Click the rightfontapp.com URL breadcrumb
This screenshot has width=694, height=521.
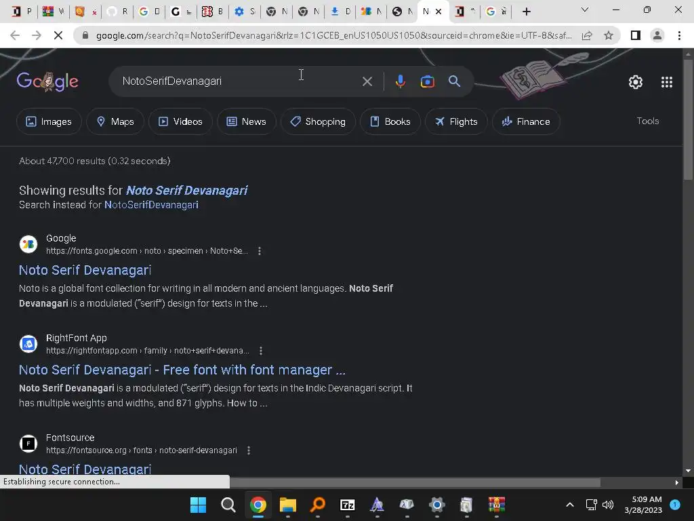pyautogui.click(x=147, y=351)
